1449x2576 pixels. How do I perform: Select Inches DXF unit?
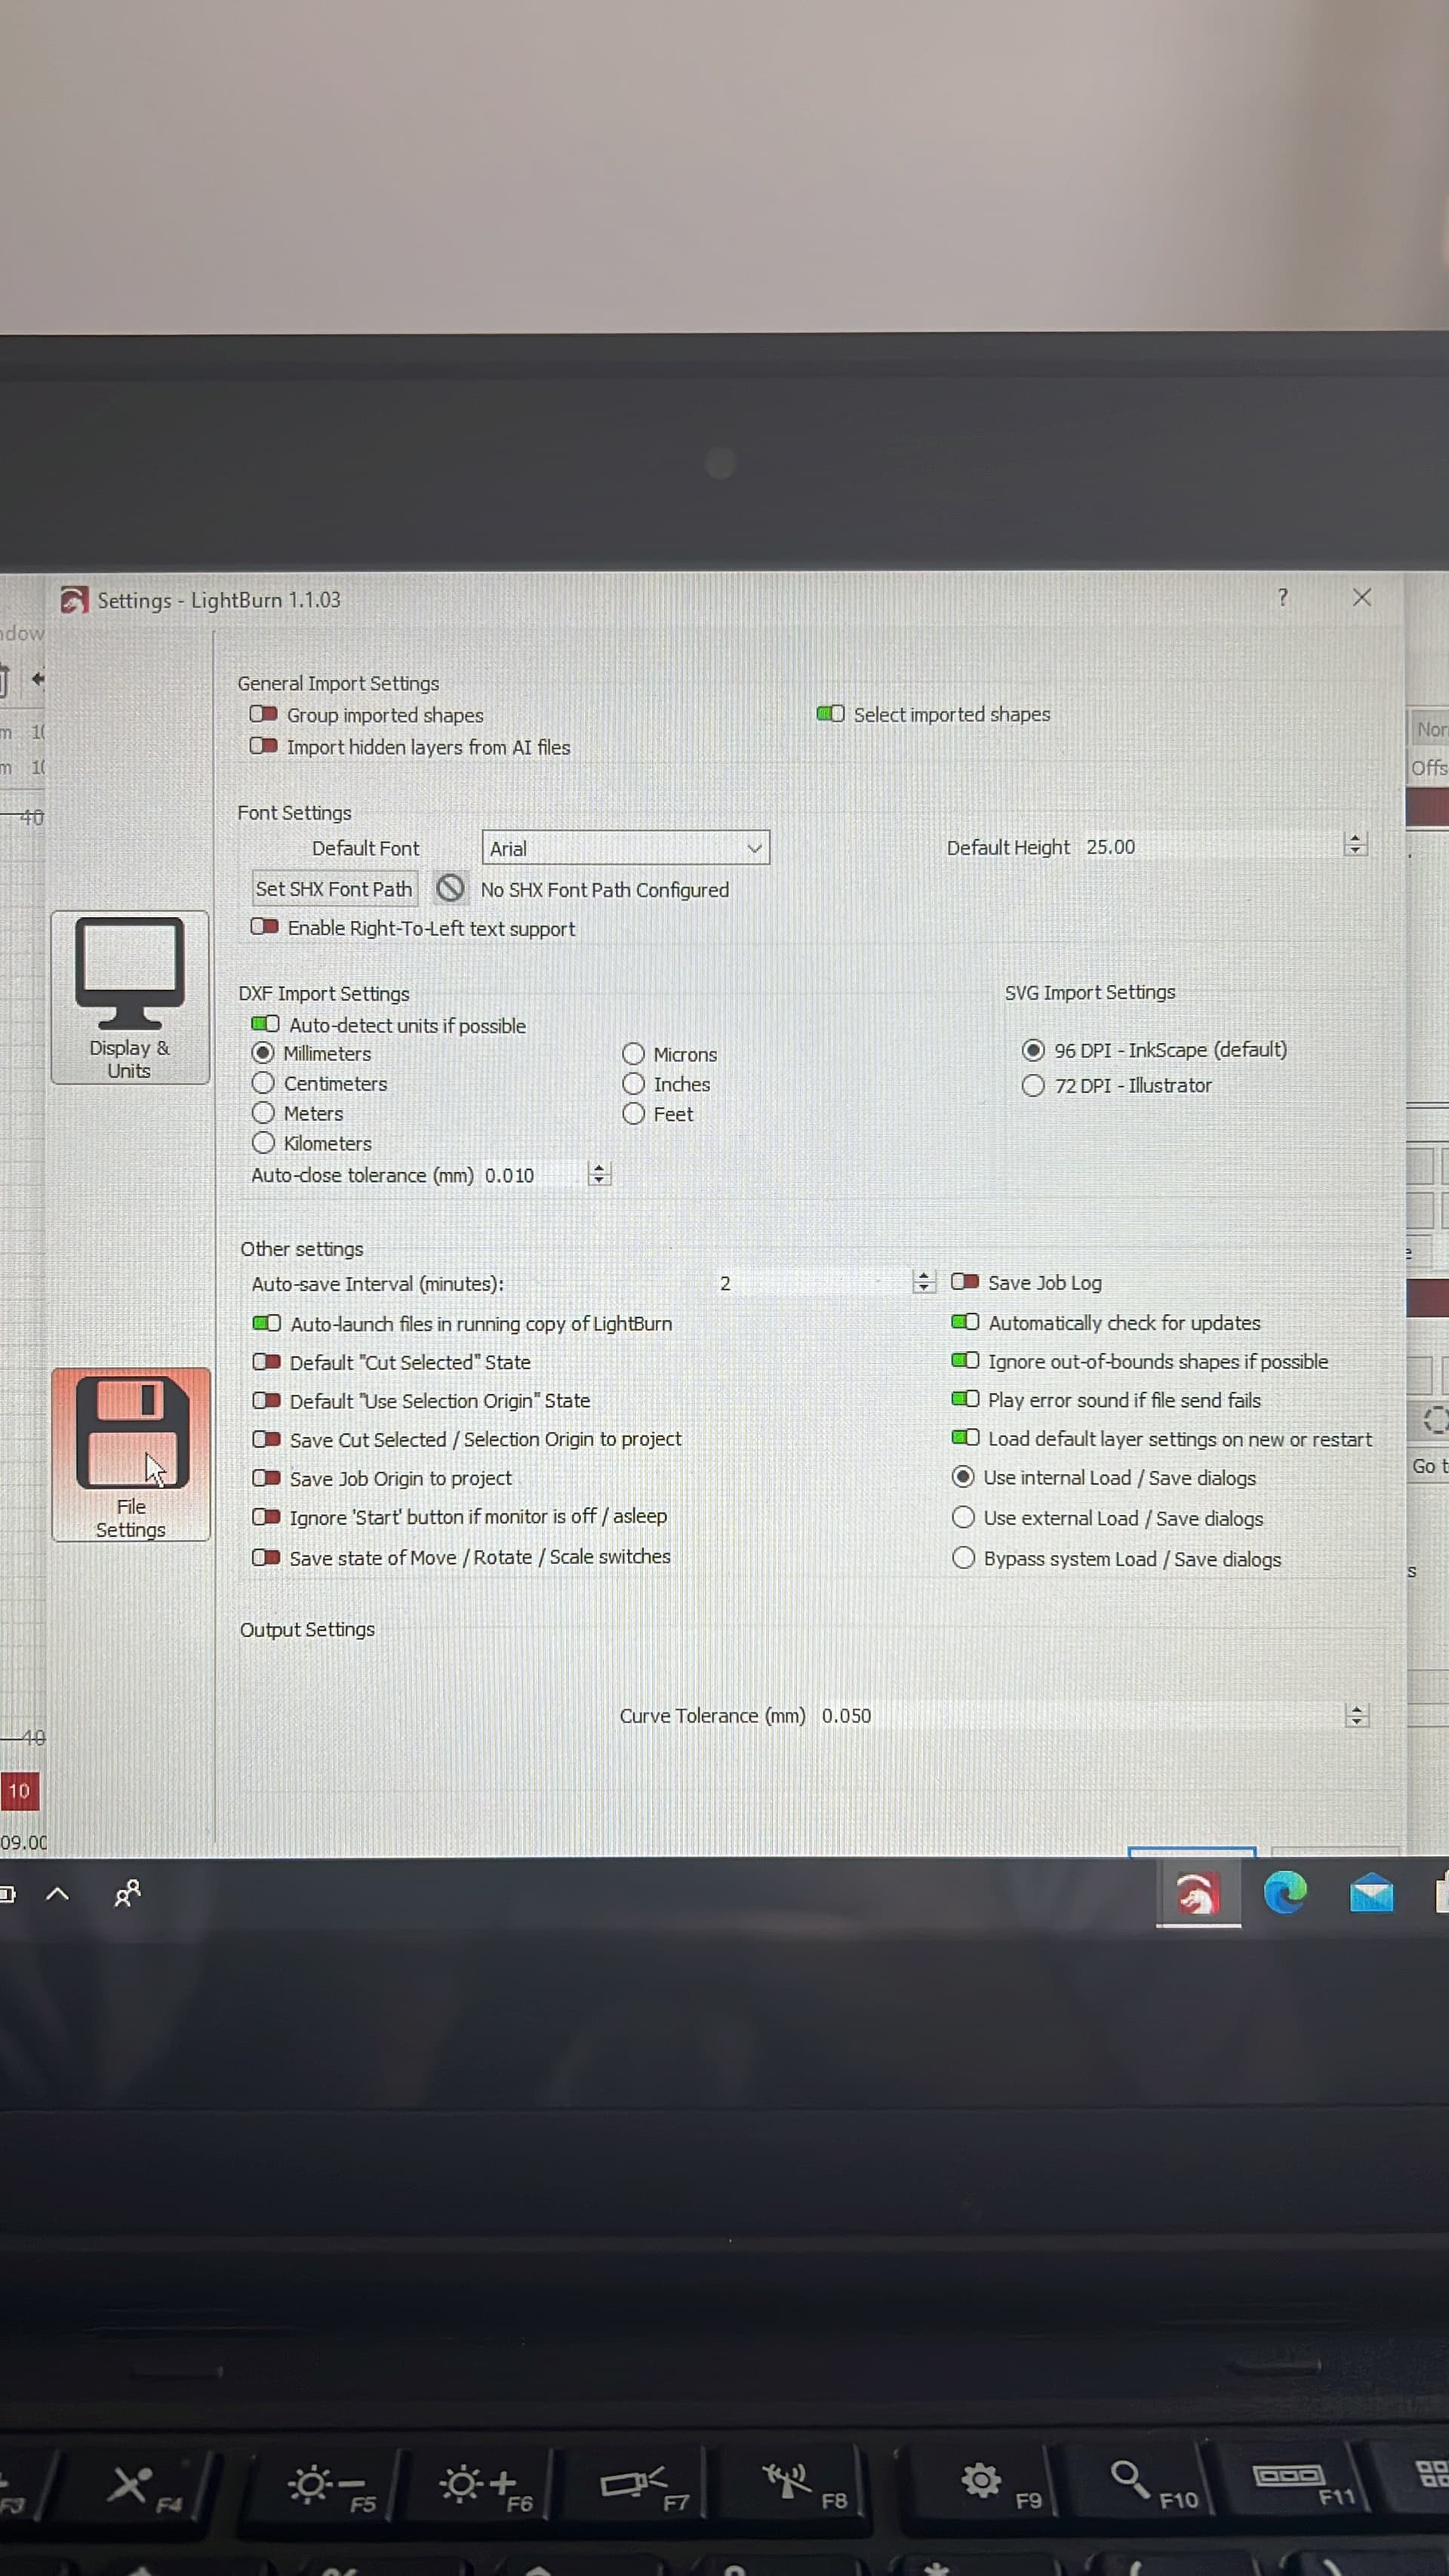[633, 1084]
